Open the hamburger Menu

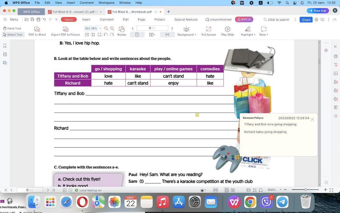[11, 19]
